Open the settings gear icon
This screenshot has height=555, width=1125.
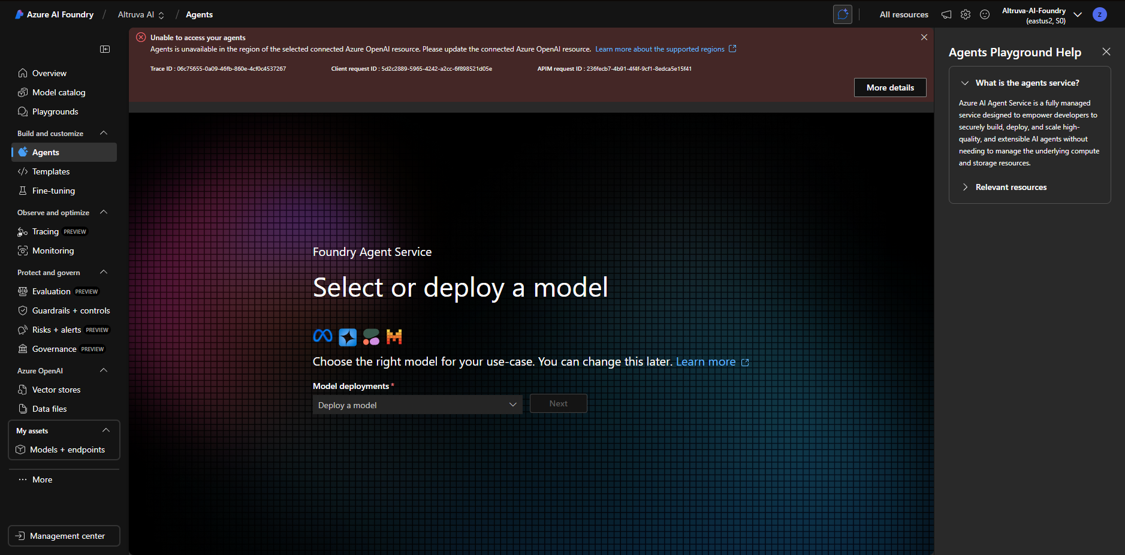tap(966, 14)
